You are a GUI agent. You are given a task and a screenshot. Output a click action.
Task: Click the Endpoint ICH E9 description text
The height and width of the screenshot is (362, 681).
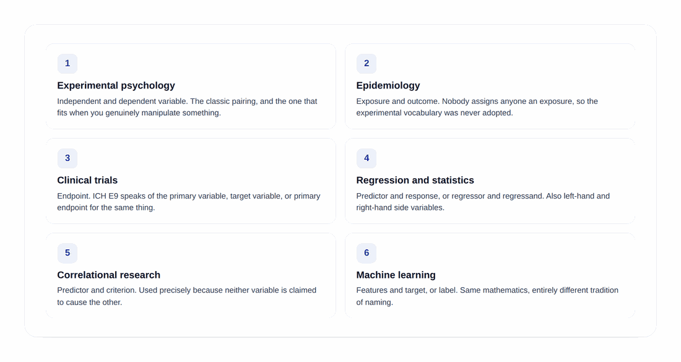click(x=188, y=201)
